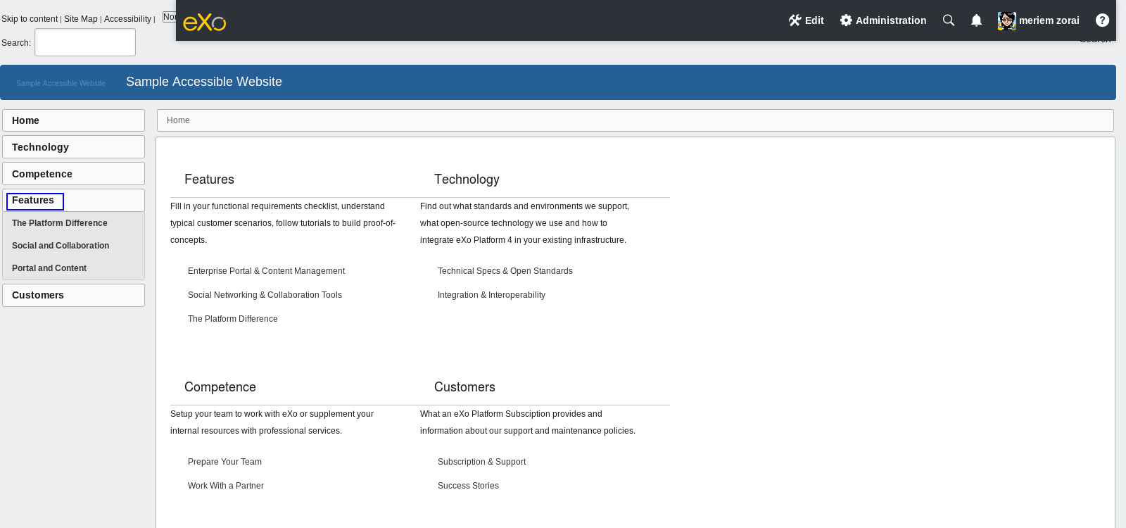The width and height of the screenshot is (1126, 528).
Task: Click meriem zorai's avatar picture
Action: point(1006,21)
